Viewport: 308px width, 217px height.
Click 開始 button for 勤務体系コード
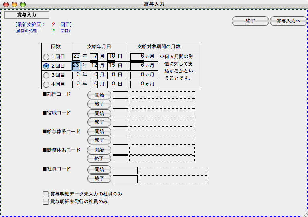pos(99,150)
